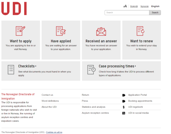This screenshot has height=134, width=171.
Task: Click the icon beside Booking appointments
Action: click(124, 101)
